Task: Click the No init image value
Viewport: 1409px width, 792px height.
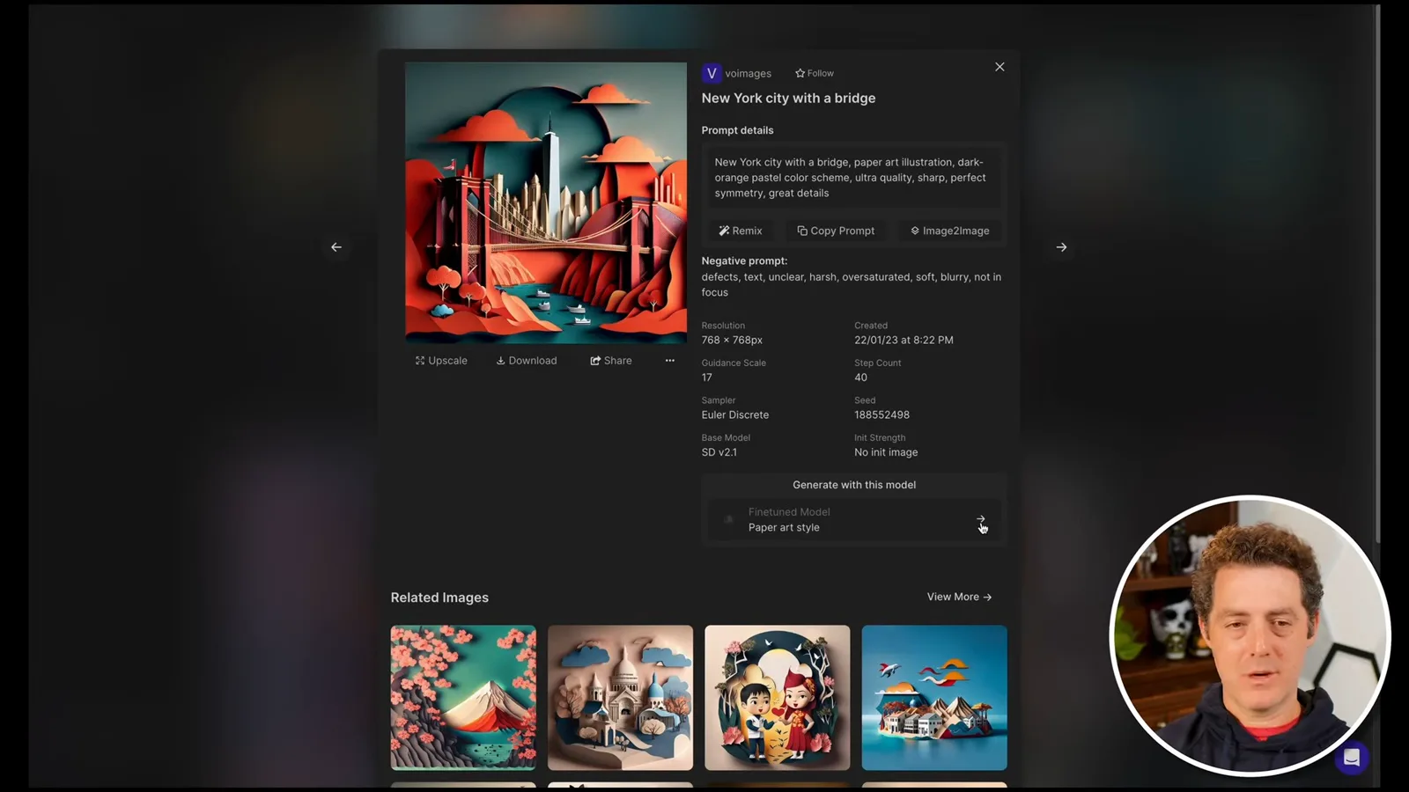Action: tap(886, 452)
